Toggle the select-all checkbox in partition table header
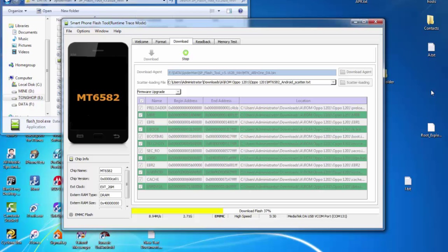The height and width of the screenshot is (252, 448). click(141, 101)
